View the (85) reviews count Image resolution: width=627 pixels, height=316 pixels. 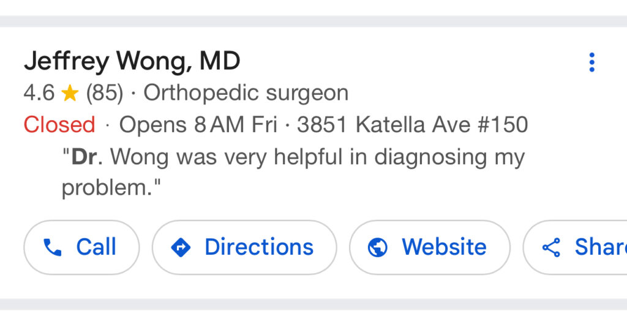[104, 93]
